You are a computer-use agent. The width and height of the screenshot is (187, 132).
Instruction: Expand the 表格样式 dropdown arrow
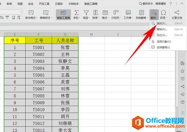pyautogui.click(x=51, y=18)
